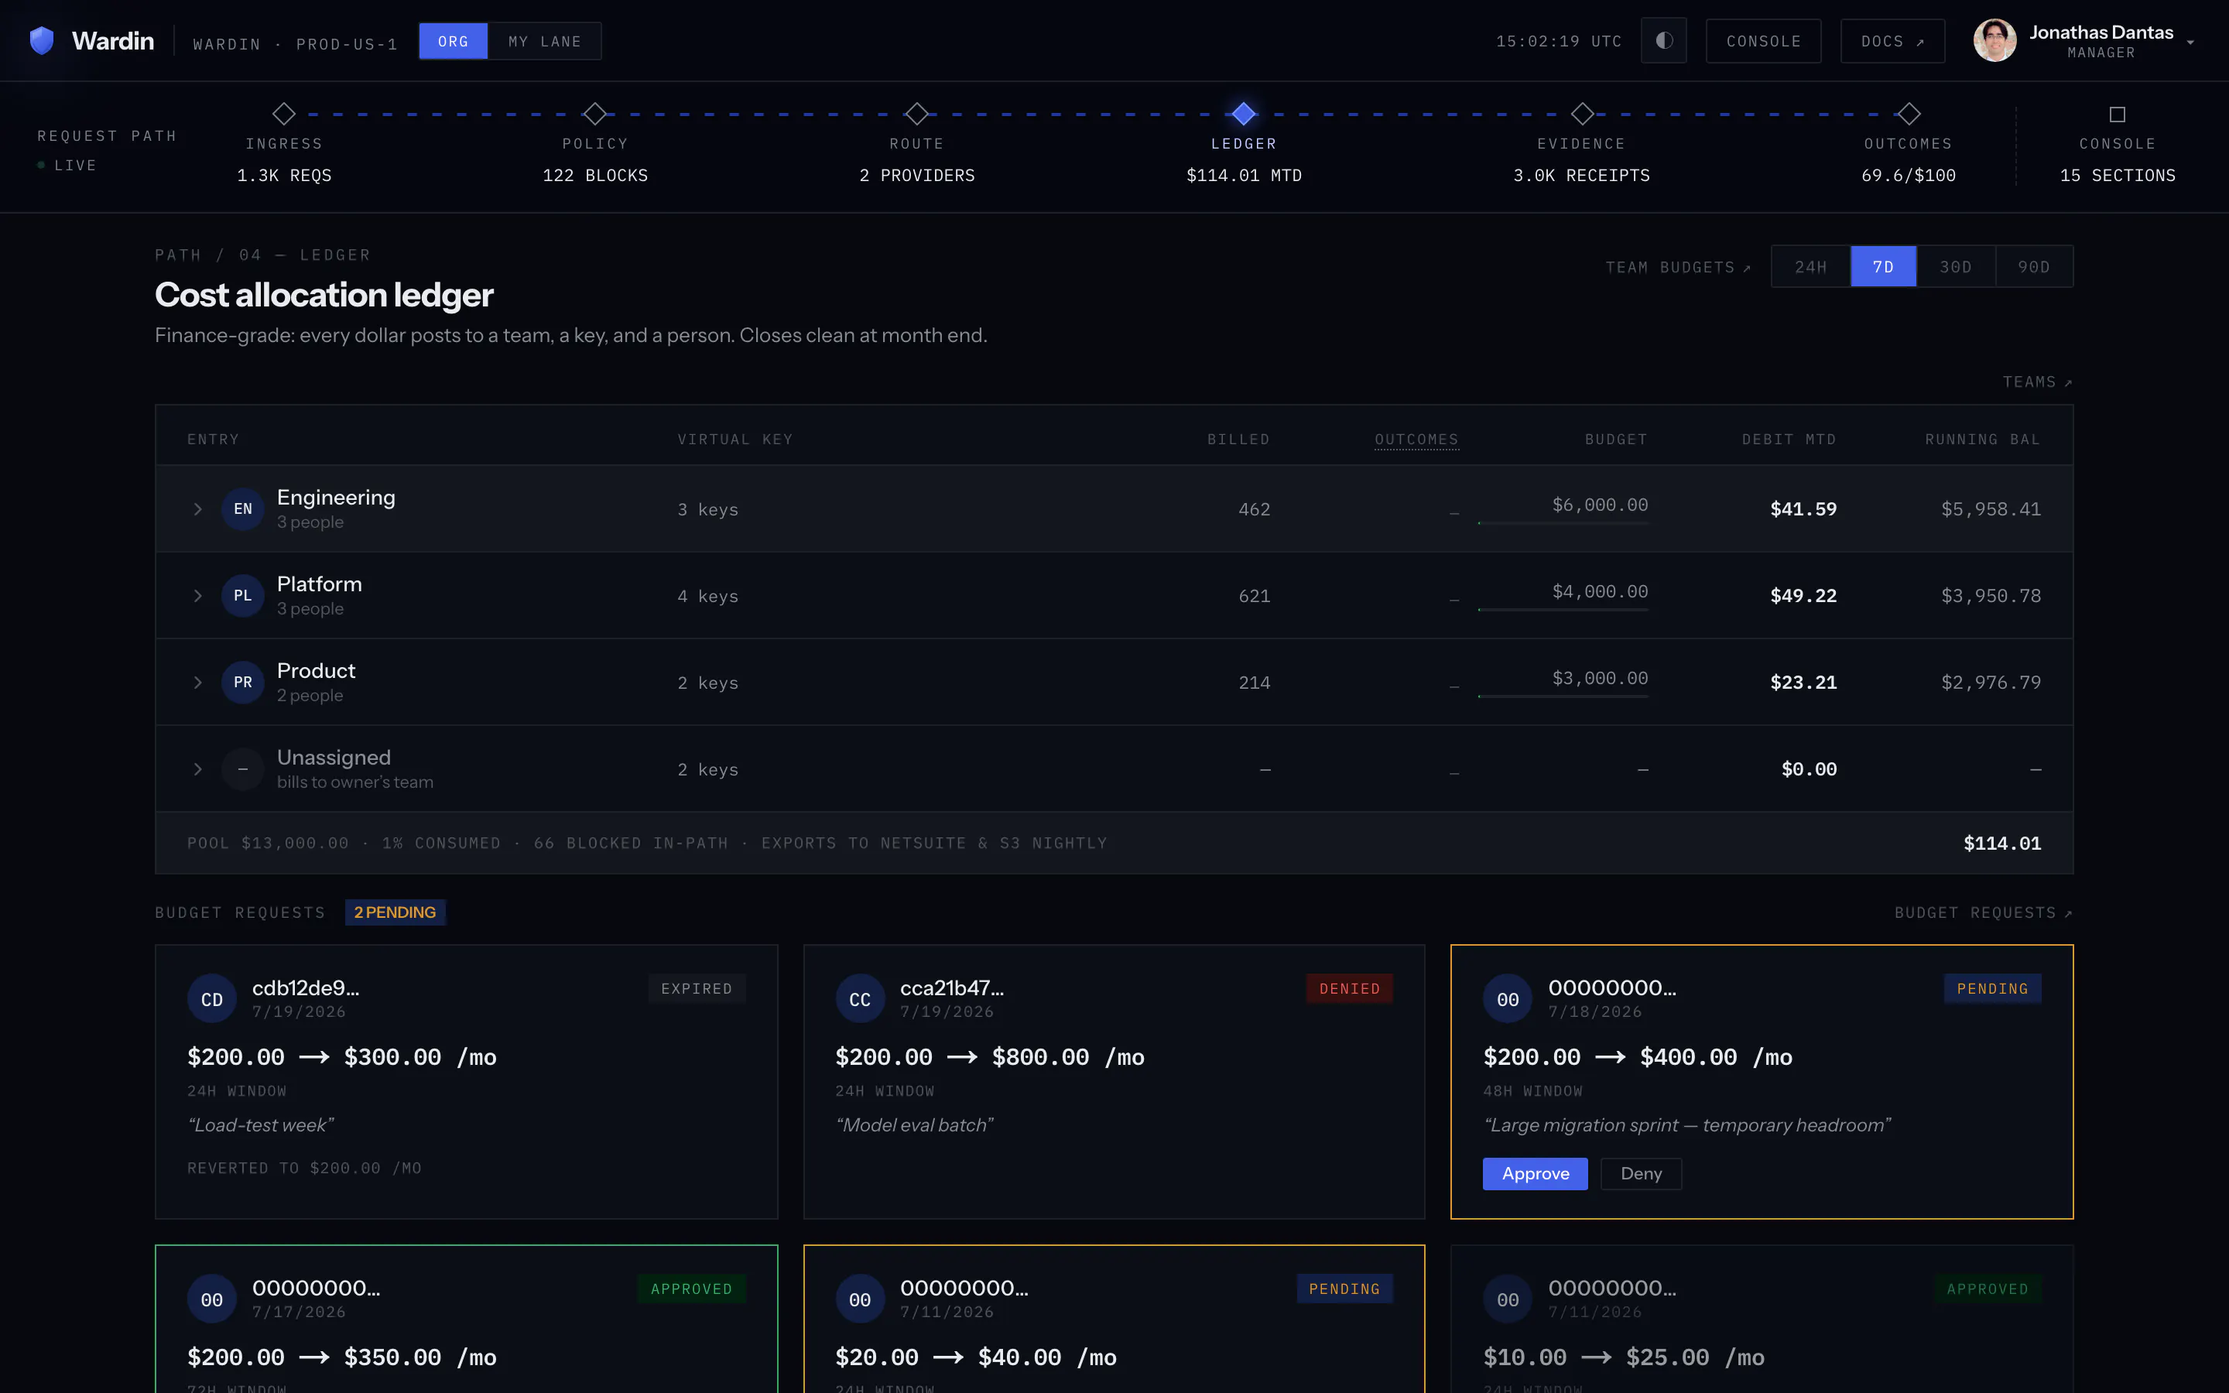
Task: Click the PENDING badge on 7/18/2026 card
Action: click(1992, 988)
